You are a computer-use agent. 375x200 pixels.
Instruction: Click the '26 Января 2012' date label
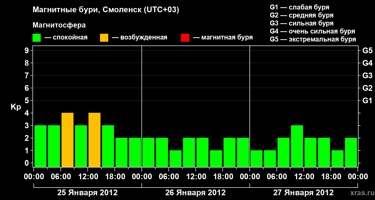195,192
